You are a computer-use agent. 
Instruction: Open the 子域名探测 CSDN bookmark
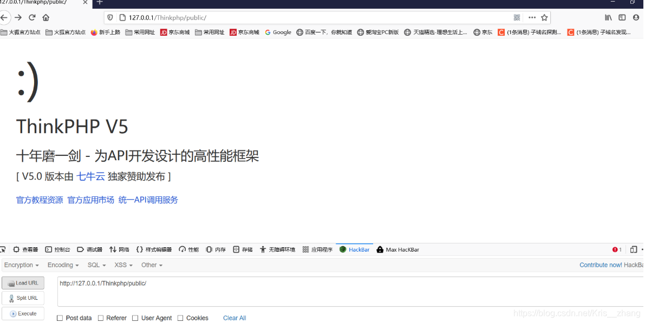[x=530, y=32]
